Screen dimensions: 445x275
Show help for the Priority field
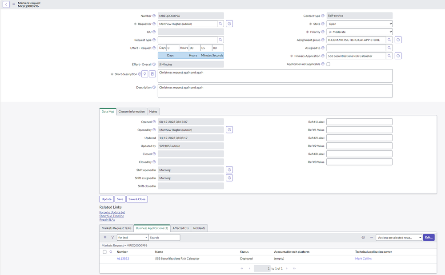pyautogui.click(x=323, y=32)
